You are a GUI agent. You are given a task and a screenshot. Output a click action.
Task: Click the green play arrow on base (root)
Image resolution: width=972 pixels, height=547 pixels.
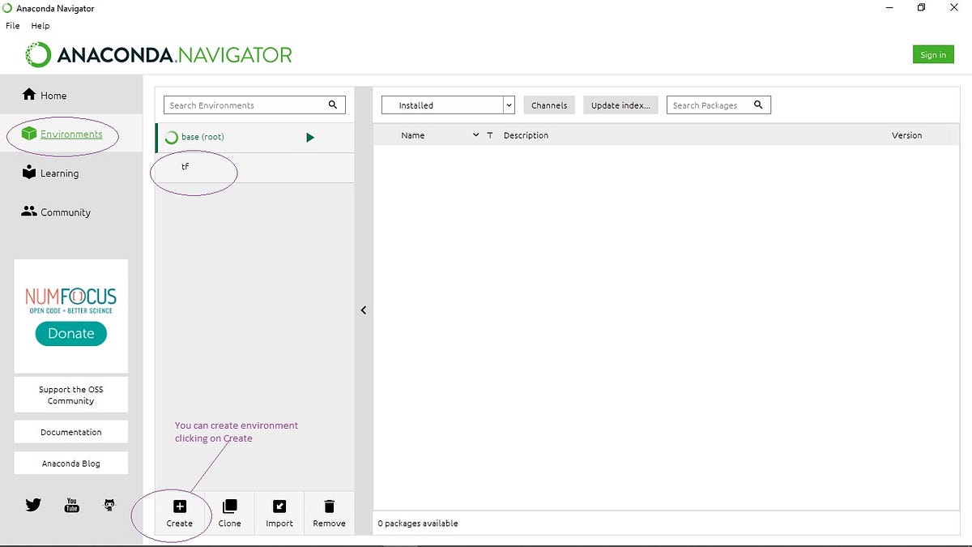click(310, 138)
